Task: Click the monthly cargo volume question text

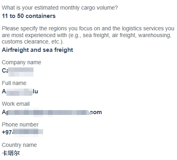Action: click(60, 8)
